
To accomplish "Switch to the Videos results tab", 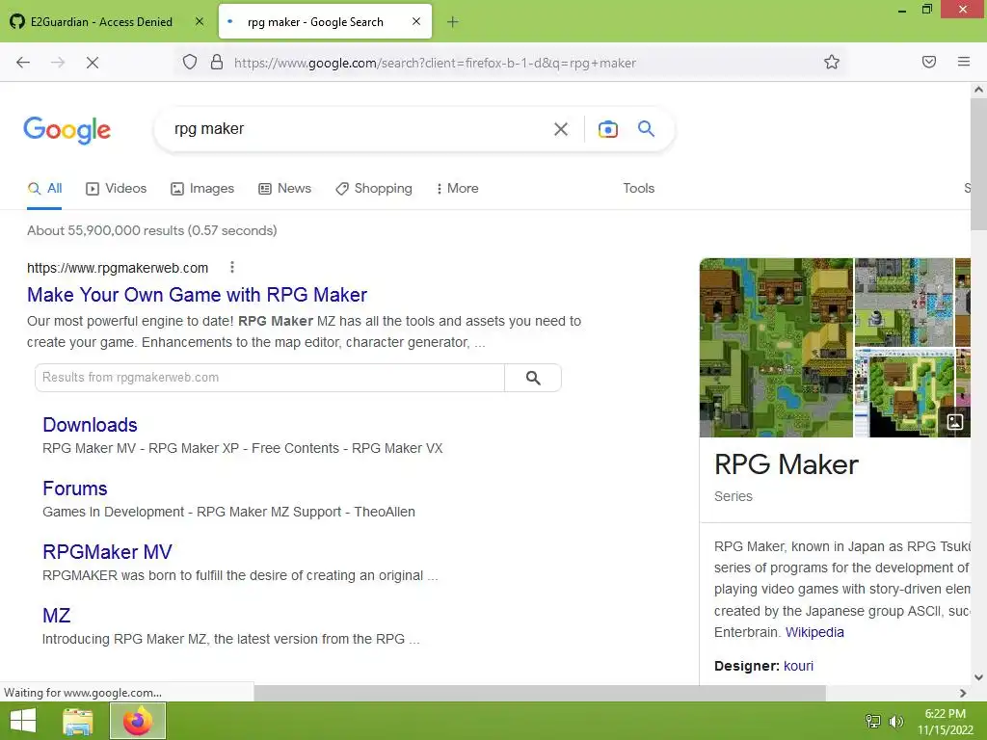I will [117, 188].
